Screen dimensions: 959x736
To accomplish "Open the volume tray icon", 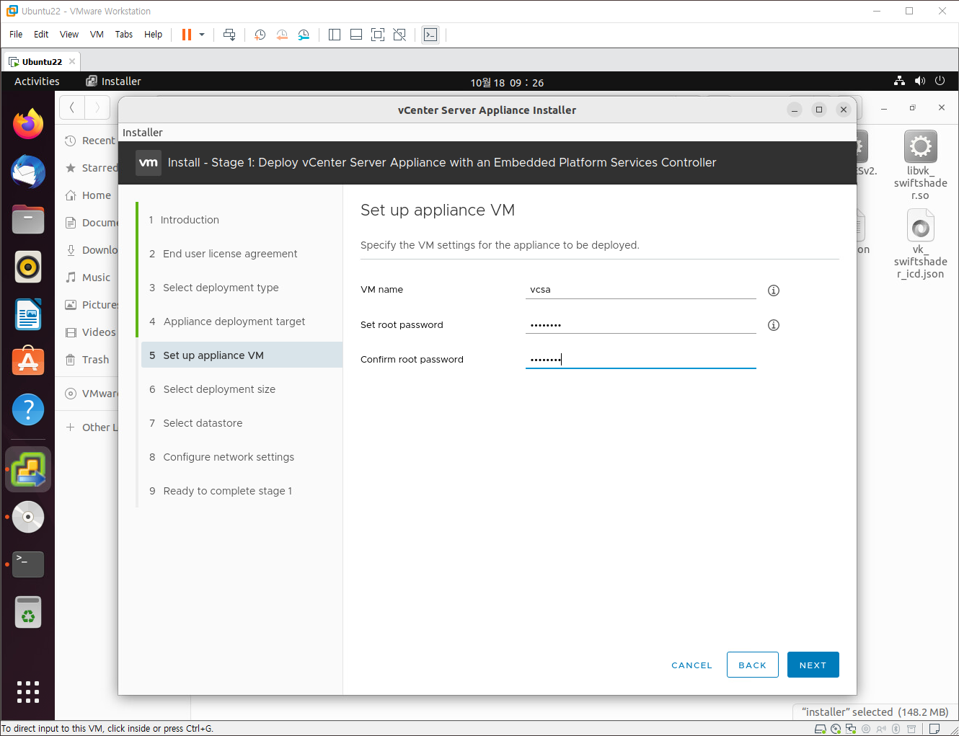I will tap(919, 81).
